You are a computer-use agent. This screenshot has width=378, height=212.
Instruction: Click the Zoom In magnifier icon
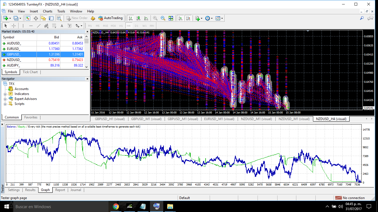(x=155, y=18)
